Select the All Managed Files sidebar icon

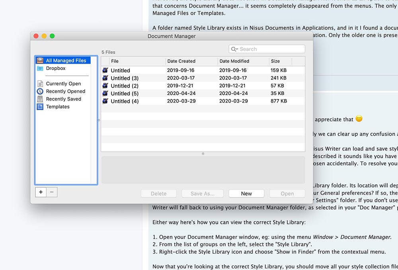[x=40, y=60]
